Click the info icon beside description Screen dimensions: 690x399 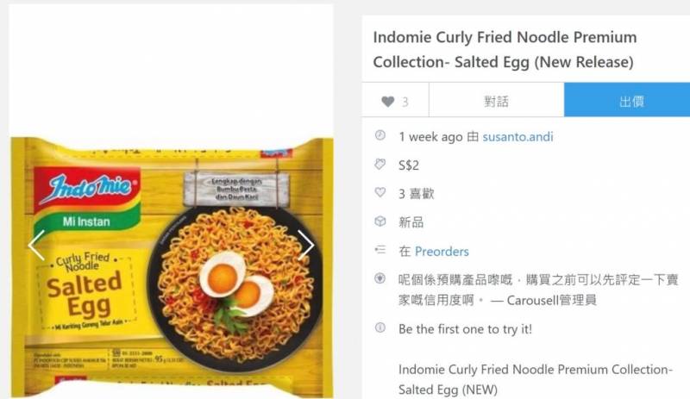pos(380,327)
